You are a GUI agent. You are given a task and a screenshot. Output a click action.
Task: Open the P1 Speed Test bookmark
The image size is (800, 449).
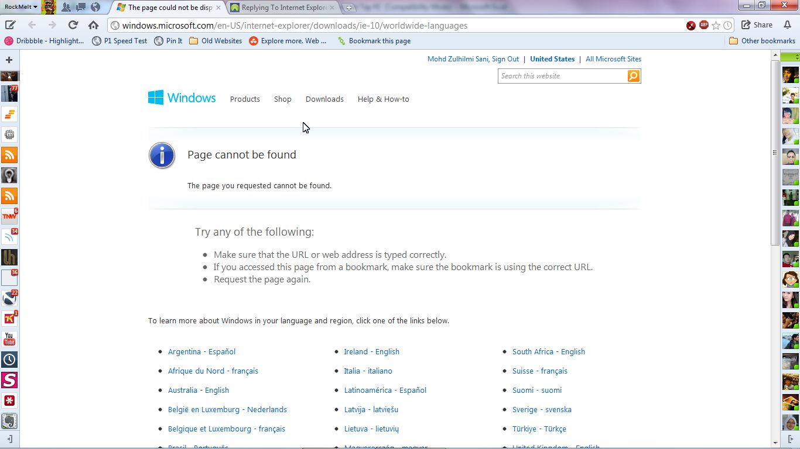click(x=120, y=41)
